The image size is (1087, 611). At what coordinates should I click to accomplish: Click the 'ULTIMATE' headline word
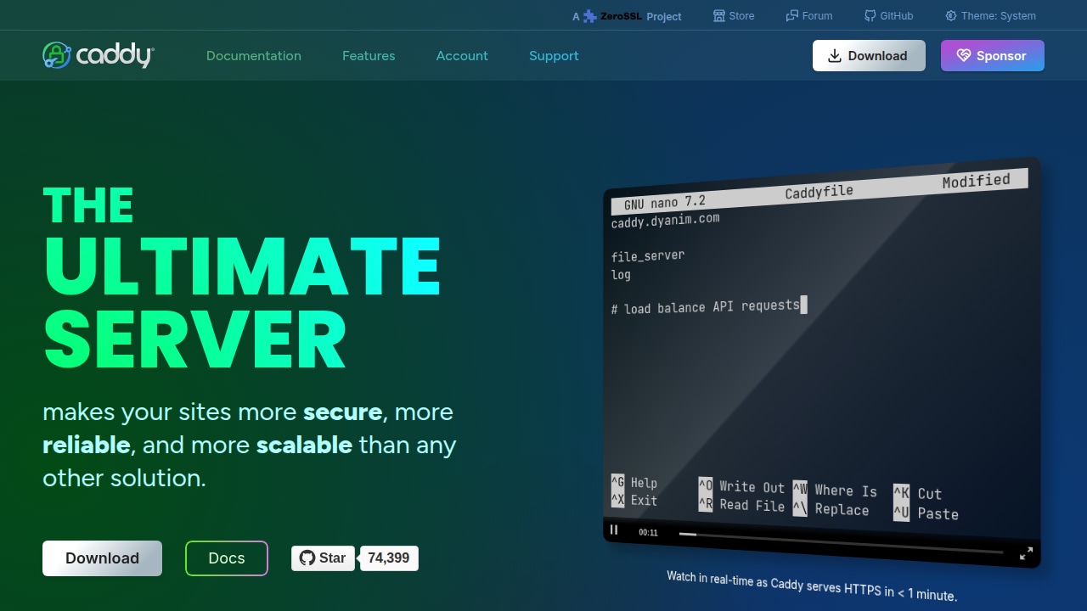(x=242, y=266)
